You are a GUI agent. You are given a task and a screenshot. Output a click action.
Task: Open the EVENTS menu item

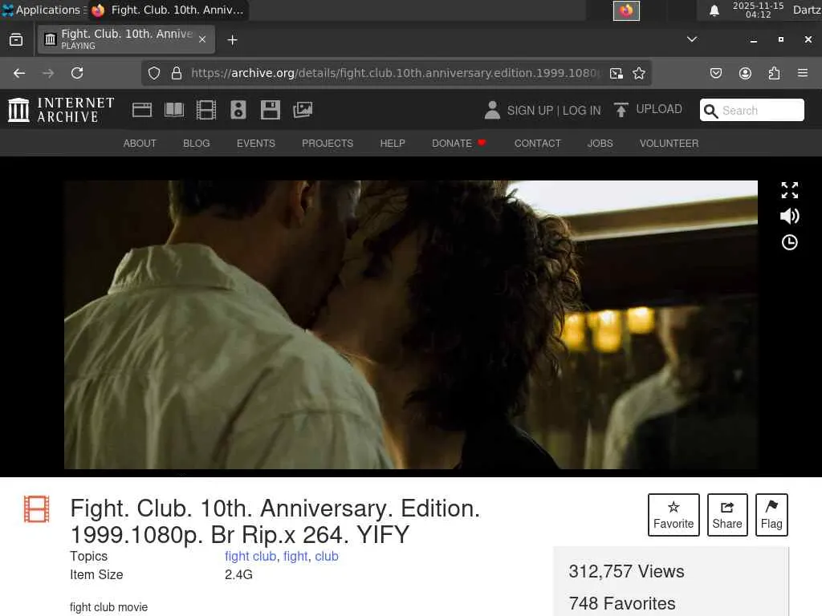pos(256,144)
